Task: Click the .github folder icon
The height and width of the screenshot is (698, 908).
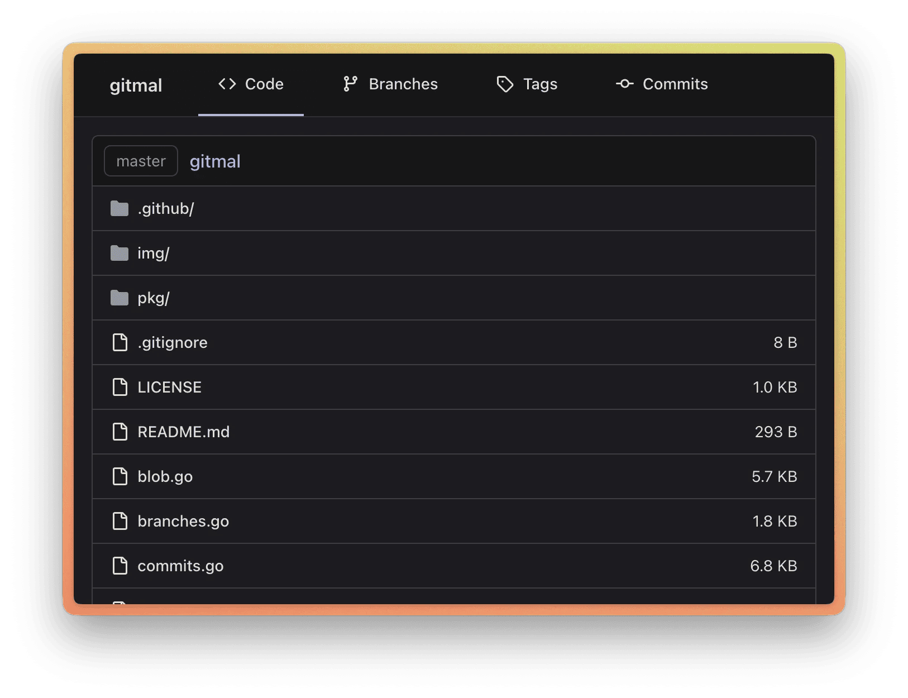Action: click(x=120, y=208)
